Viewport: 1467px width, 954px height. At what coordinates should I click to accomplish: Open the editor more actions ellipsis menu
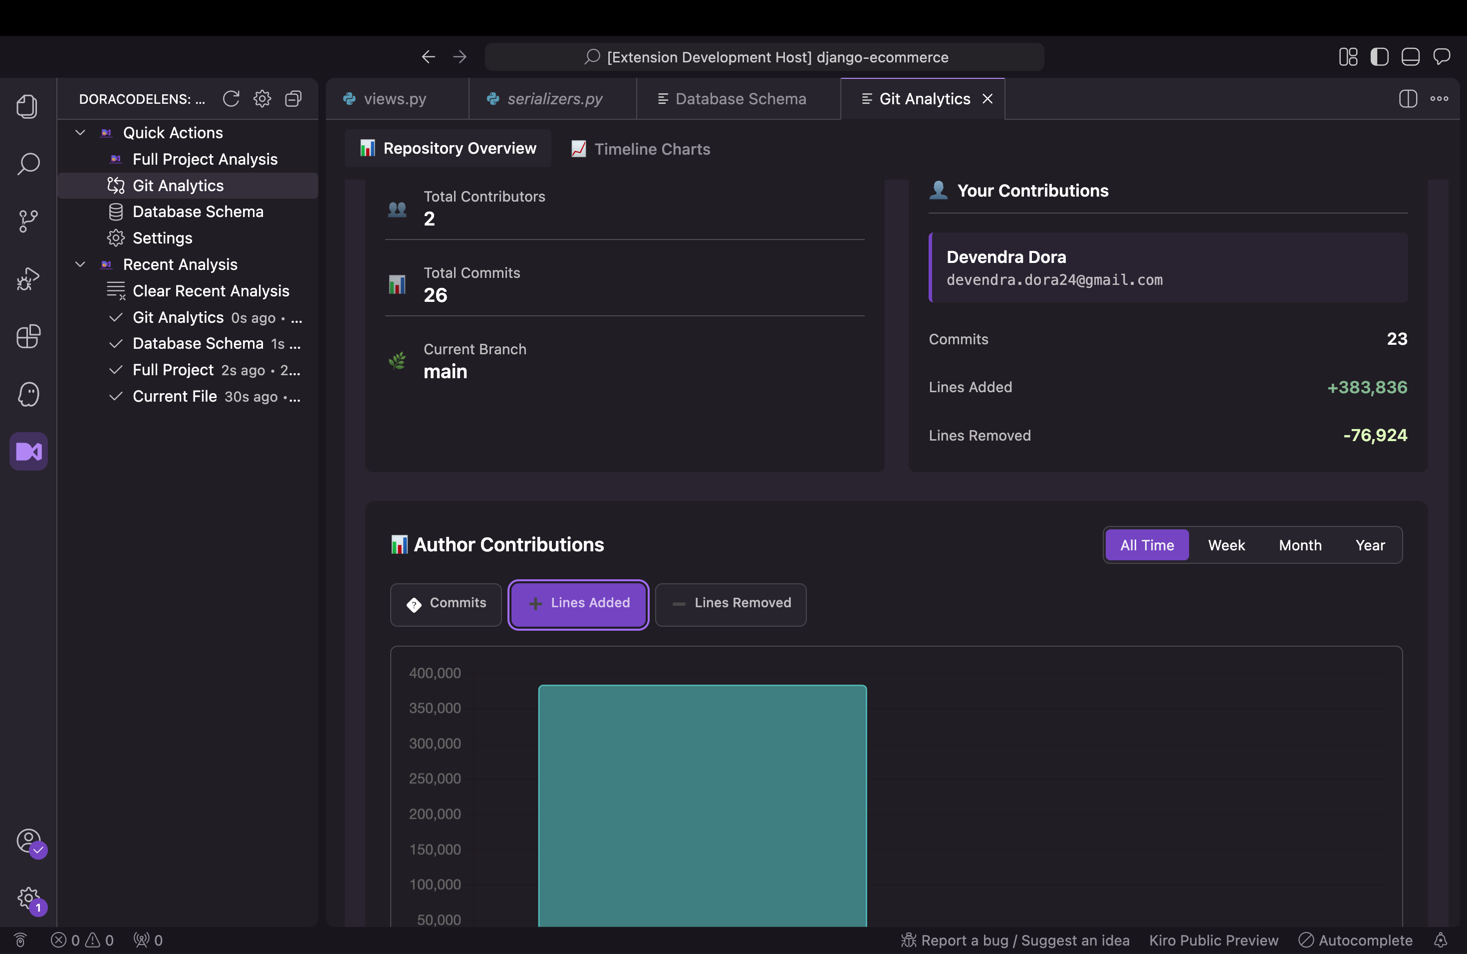click(1439, 99)
